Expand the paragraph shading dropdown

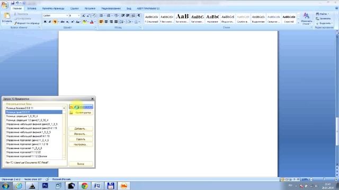[x=132, y=22]
